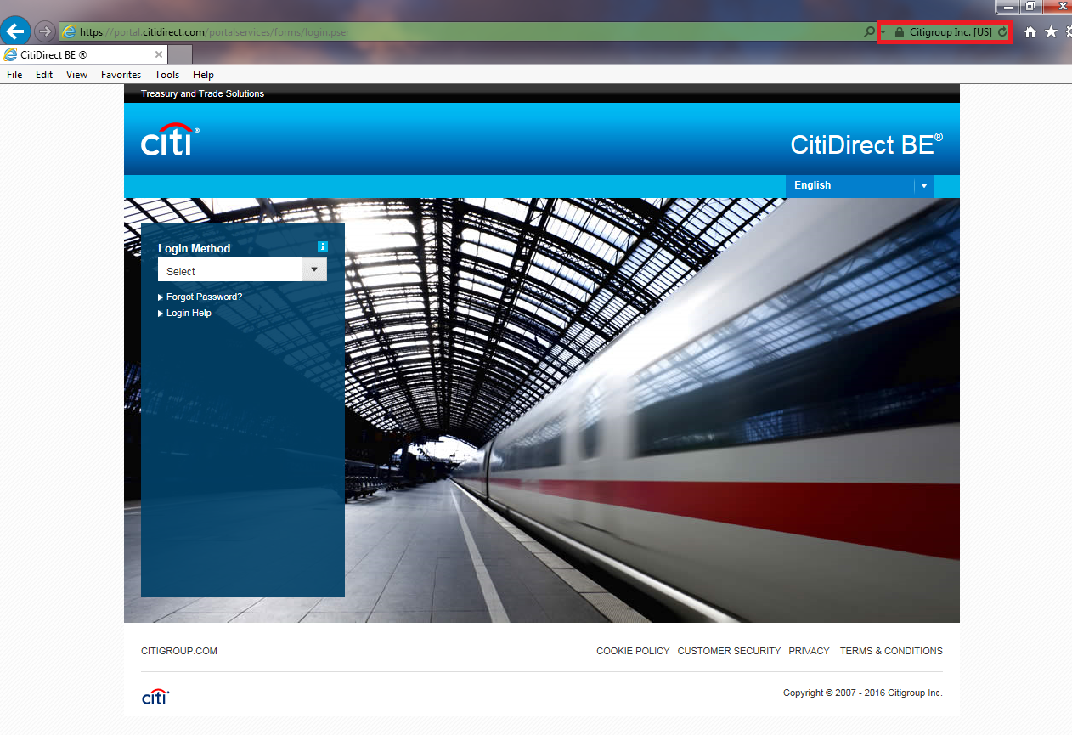Click the URL address bar field
1072x735 pixels.
(x=510, y=32)
